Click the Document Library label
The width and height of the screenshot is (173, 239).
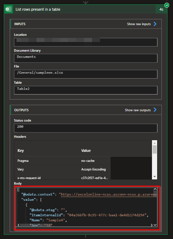point(27,51)
